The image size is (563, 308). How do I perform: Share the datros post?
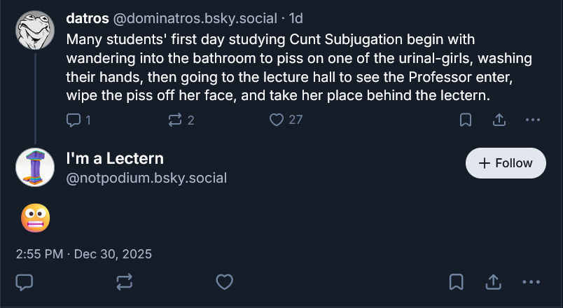(499, 120)
